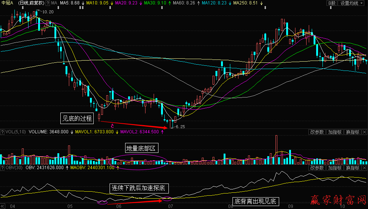Open 换指标 in the OBV panel
Viewport: 368px width, 209px height.
(x=352, y=168)
